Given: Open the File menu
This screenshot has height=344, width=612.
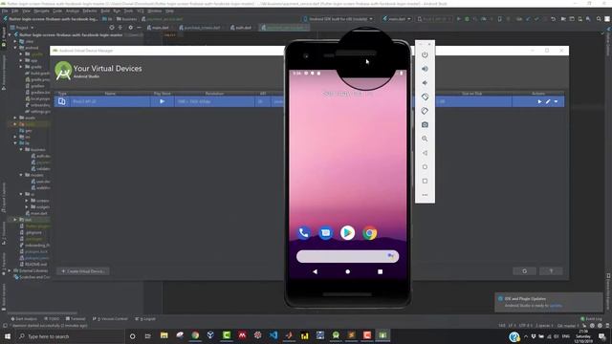Looking at the screenshot, I should pyautogui.click(x=5, y=11).
